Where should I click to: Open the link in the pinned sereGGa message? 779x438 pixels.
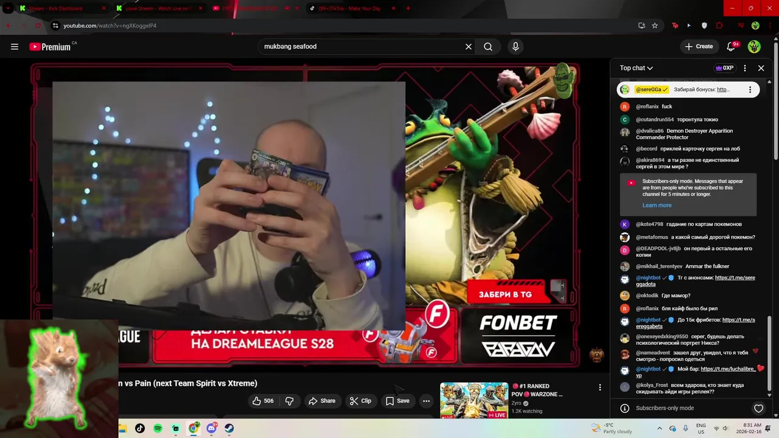[723, 89]
